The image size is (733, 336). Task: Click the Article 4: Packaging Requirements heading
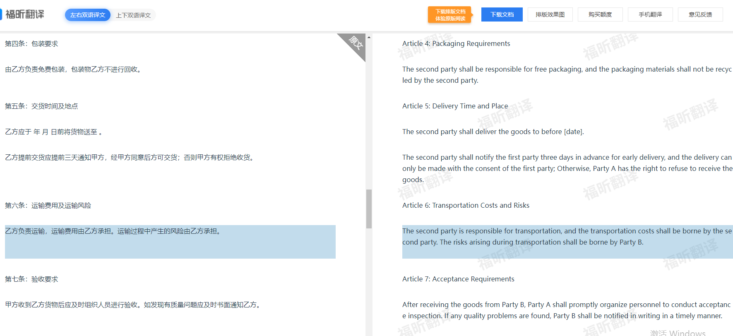point(456,43)
